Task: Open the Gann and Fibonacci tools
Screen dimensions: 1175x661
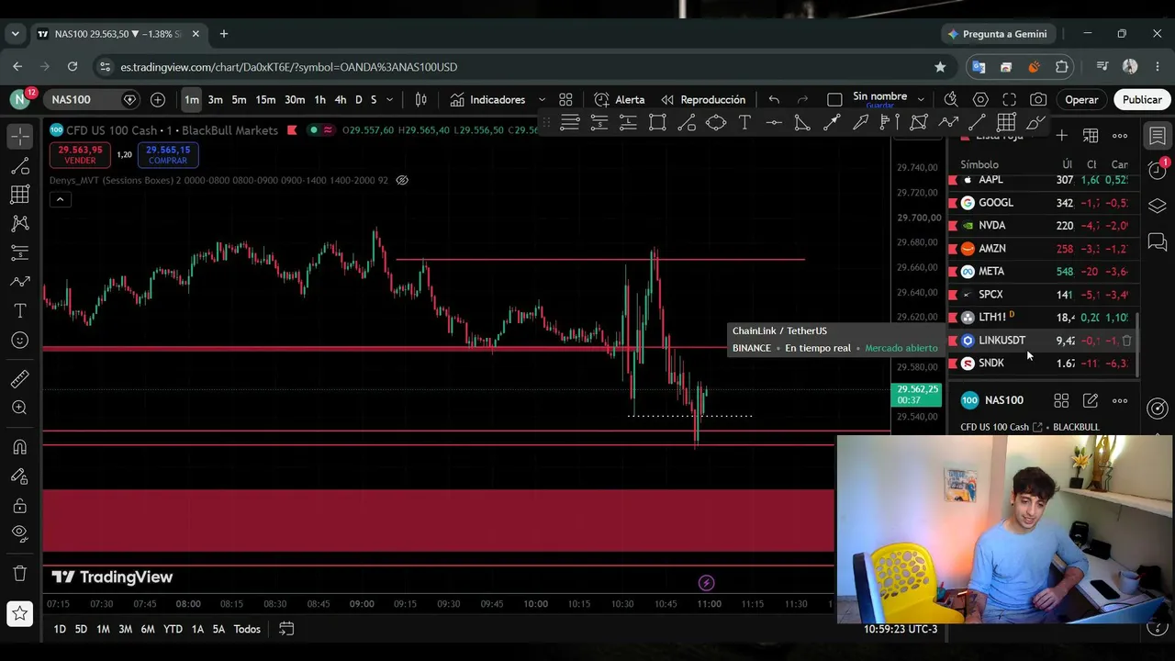Action: 20,195
